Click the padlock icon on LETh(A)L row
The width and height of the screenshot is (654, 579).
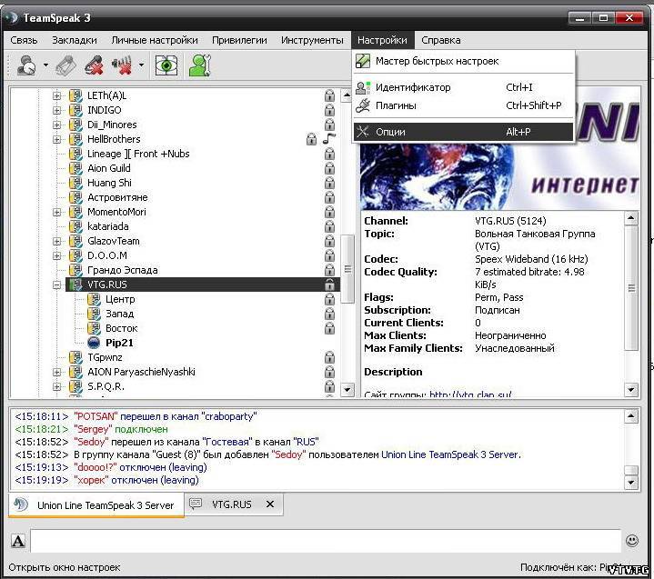[x=329, y=95]
